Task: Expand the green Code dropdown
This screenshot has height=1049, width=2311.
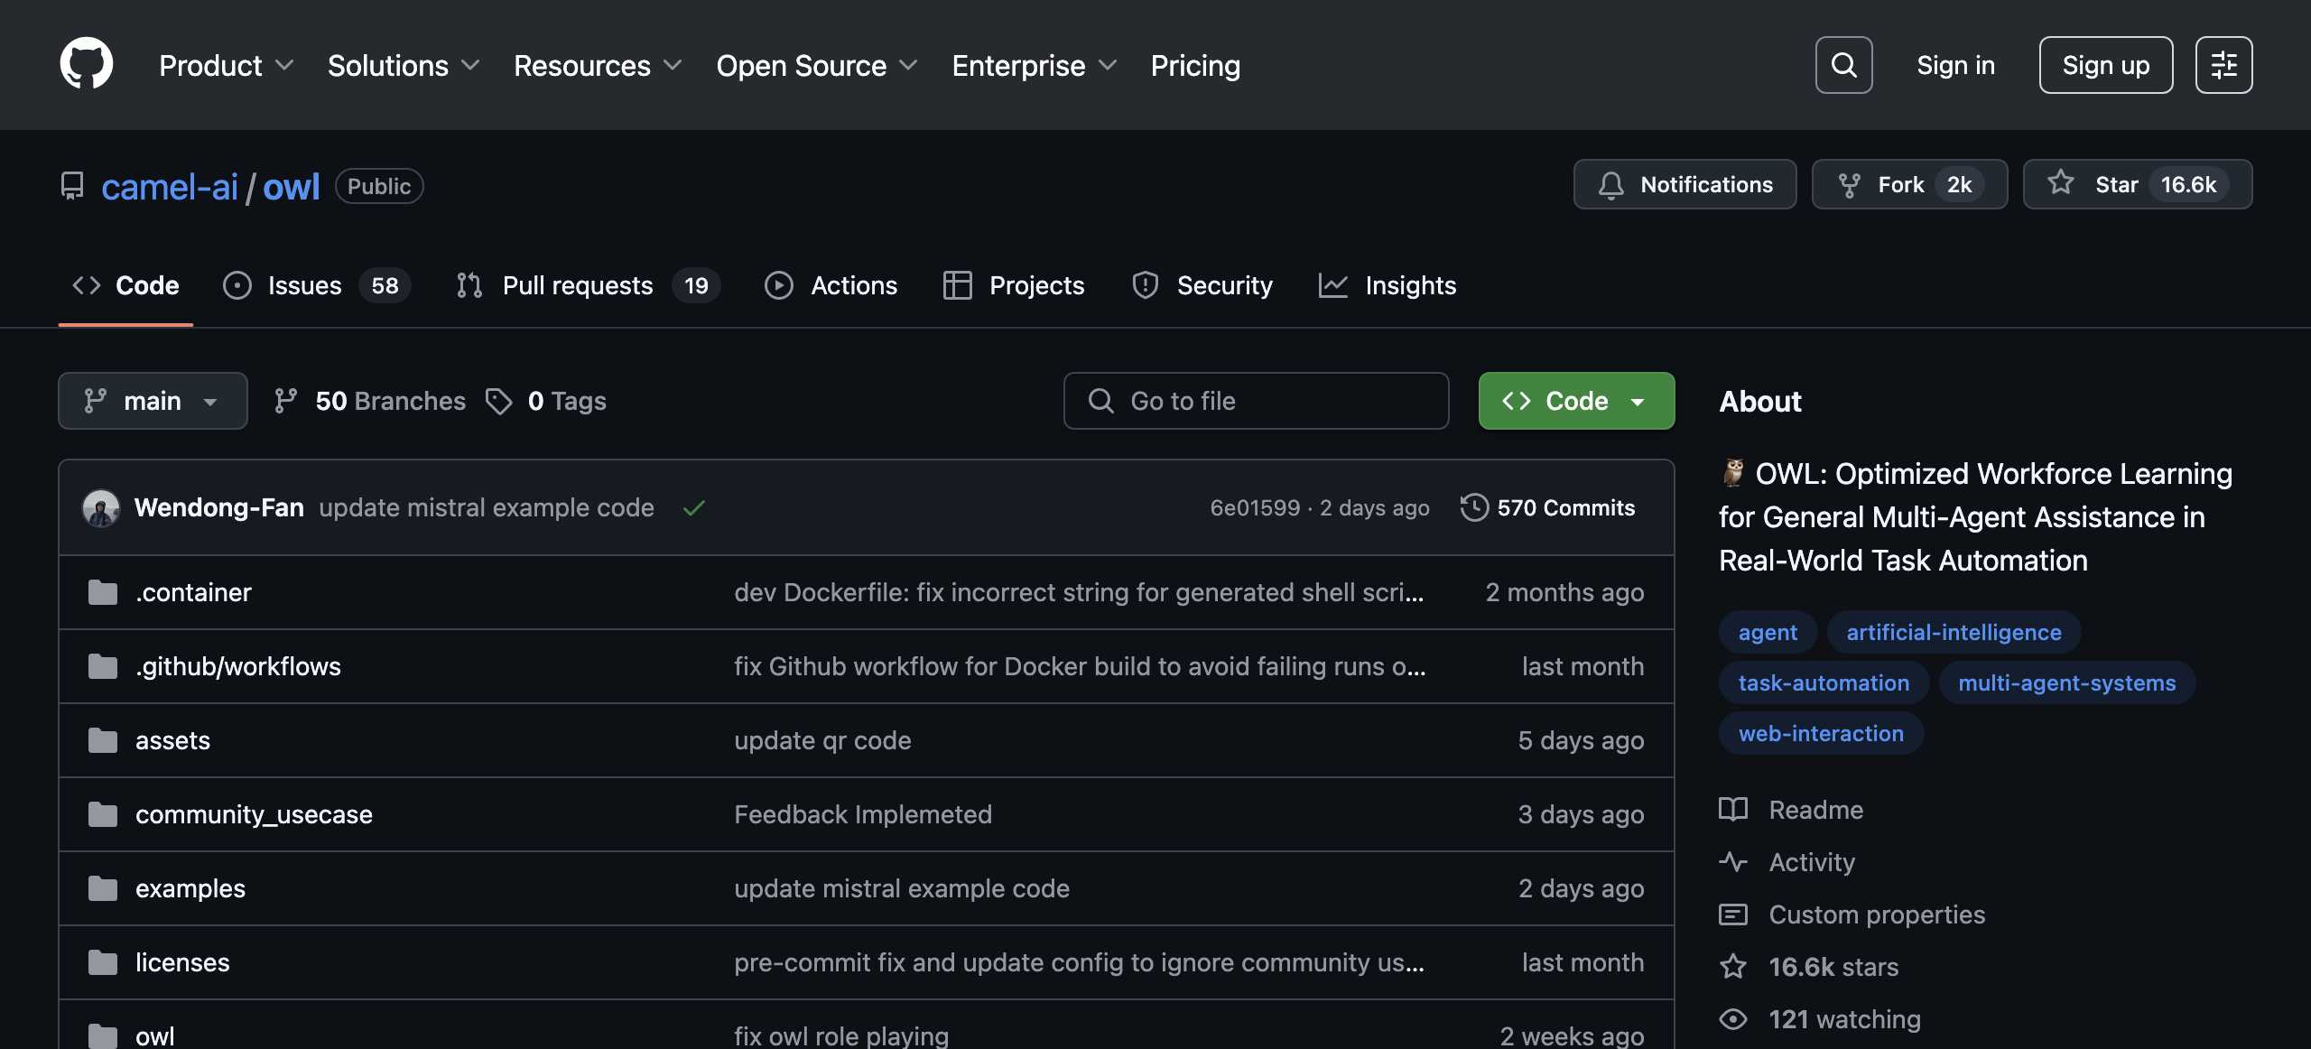Action: tap(1576, 401)
